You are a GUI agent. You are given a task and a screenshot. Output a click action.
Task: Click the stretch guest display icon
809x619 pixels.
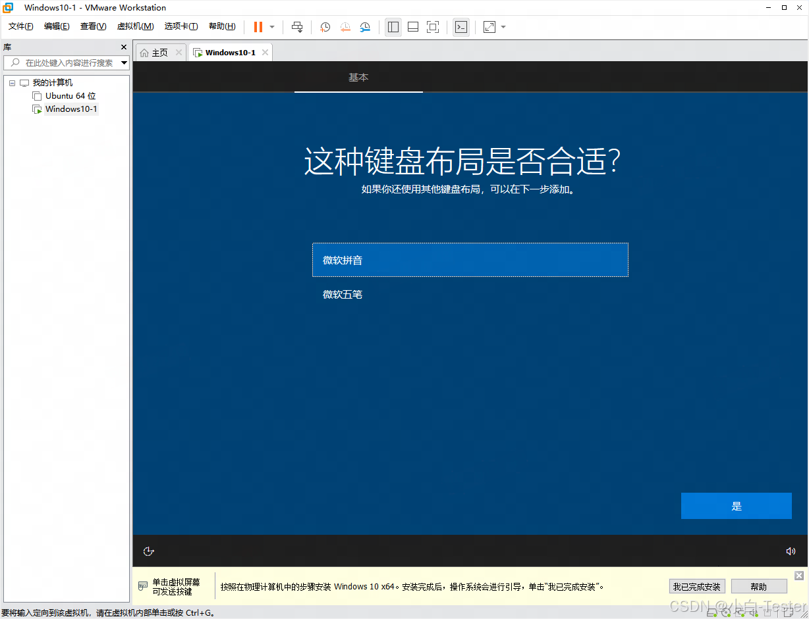(489, 27)
